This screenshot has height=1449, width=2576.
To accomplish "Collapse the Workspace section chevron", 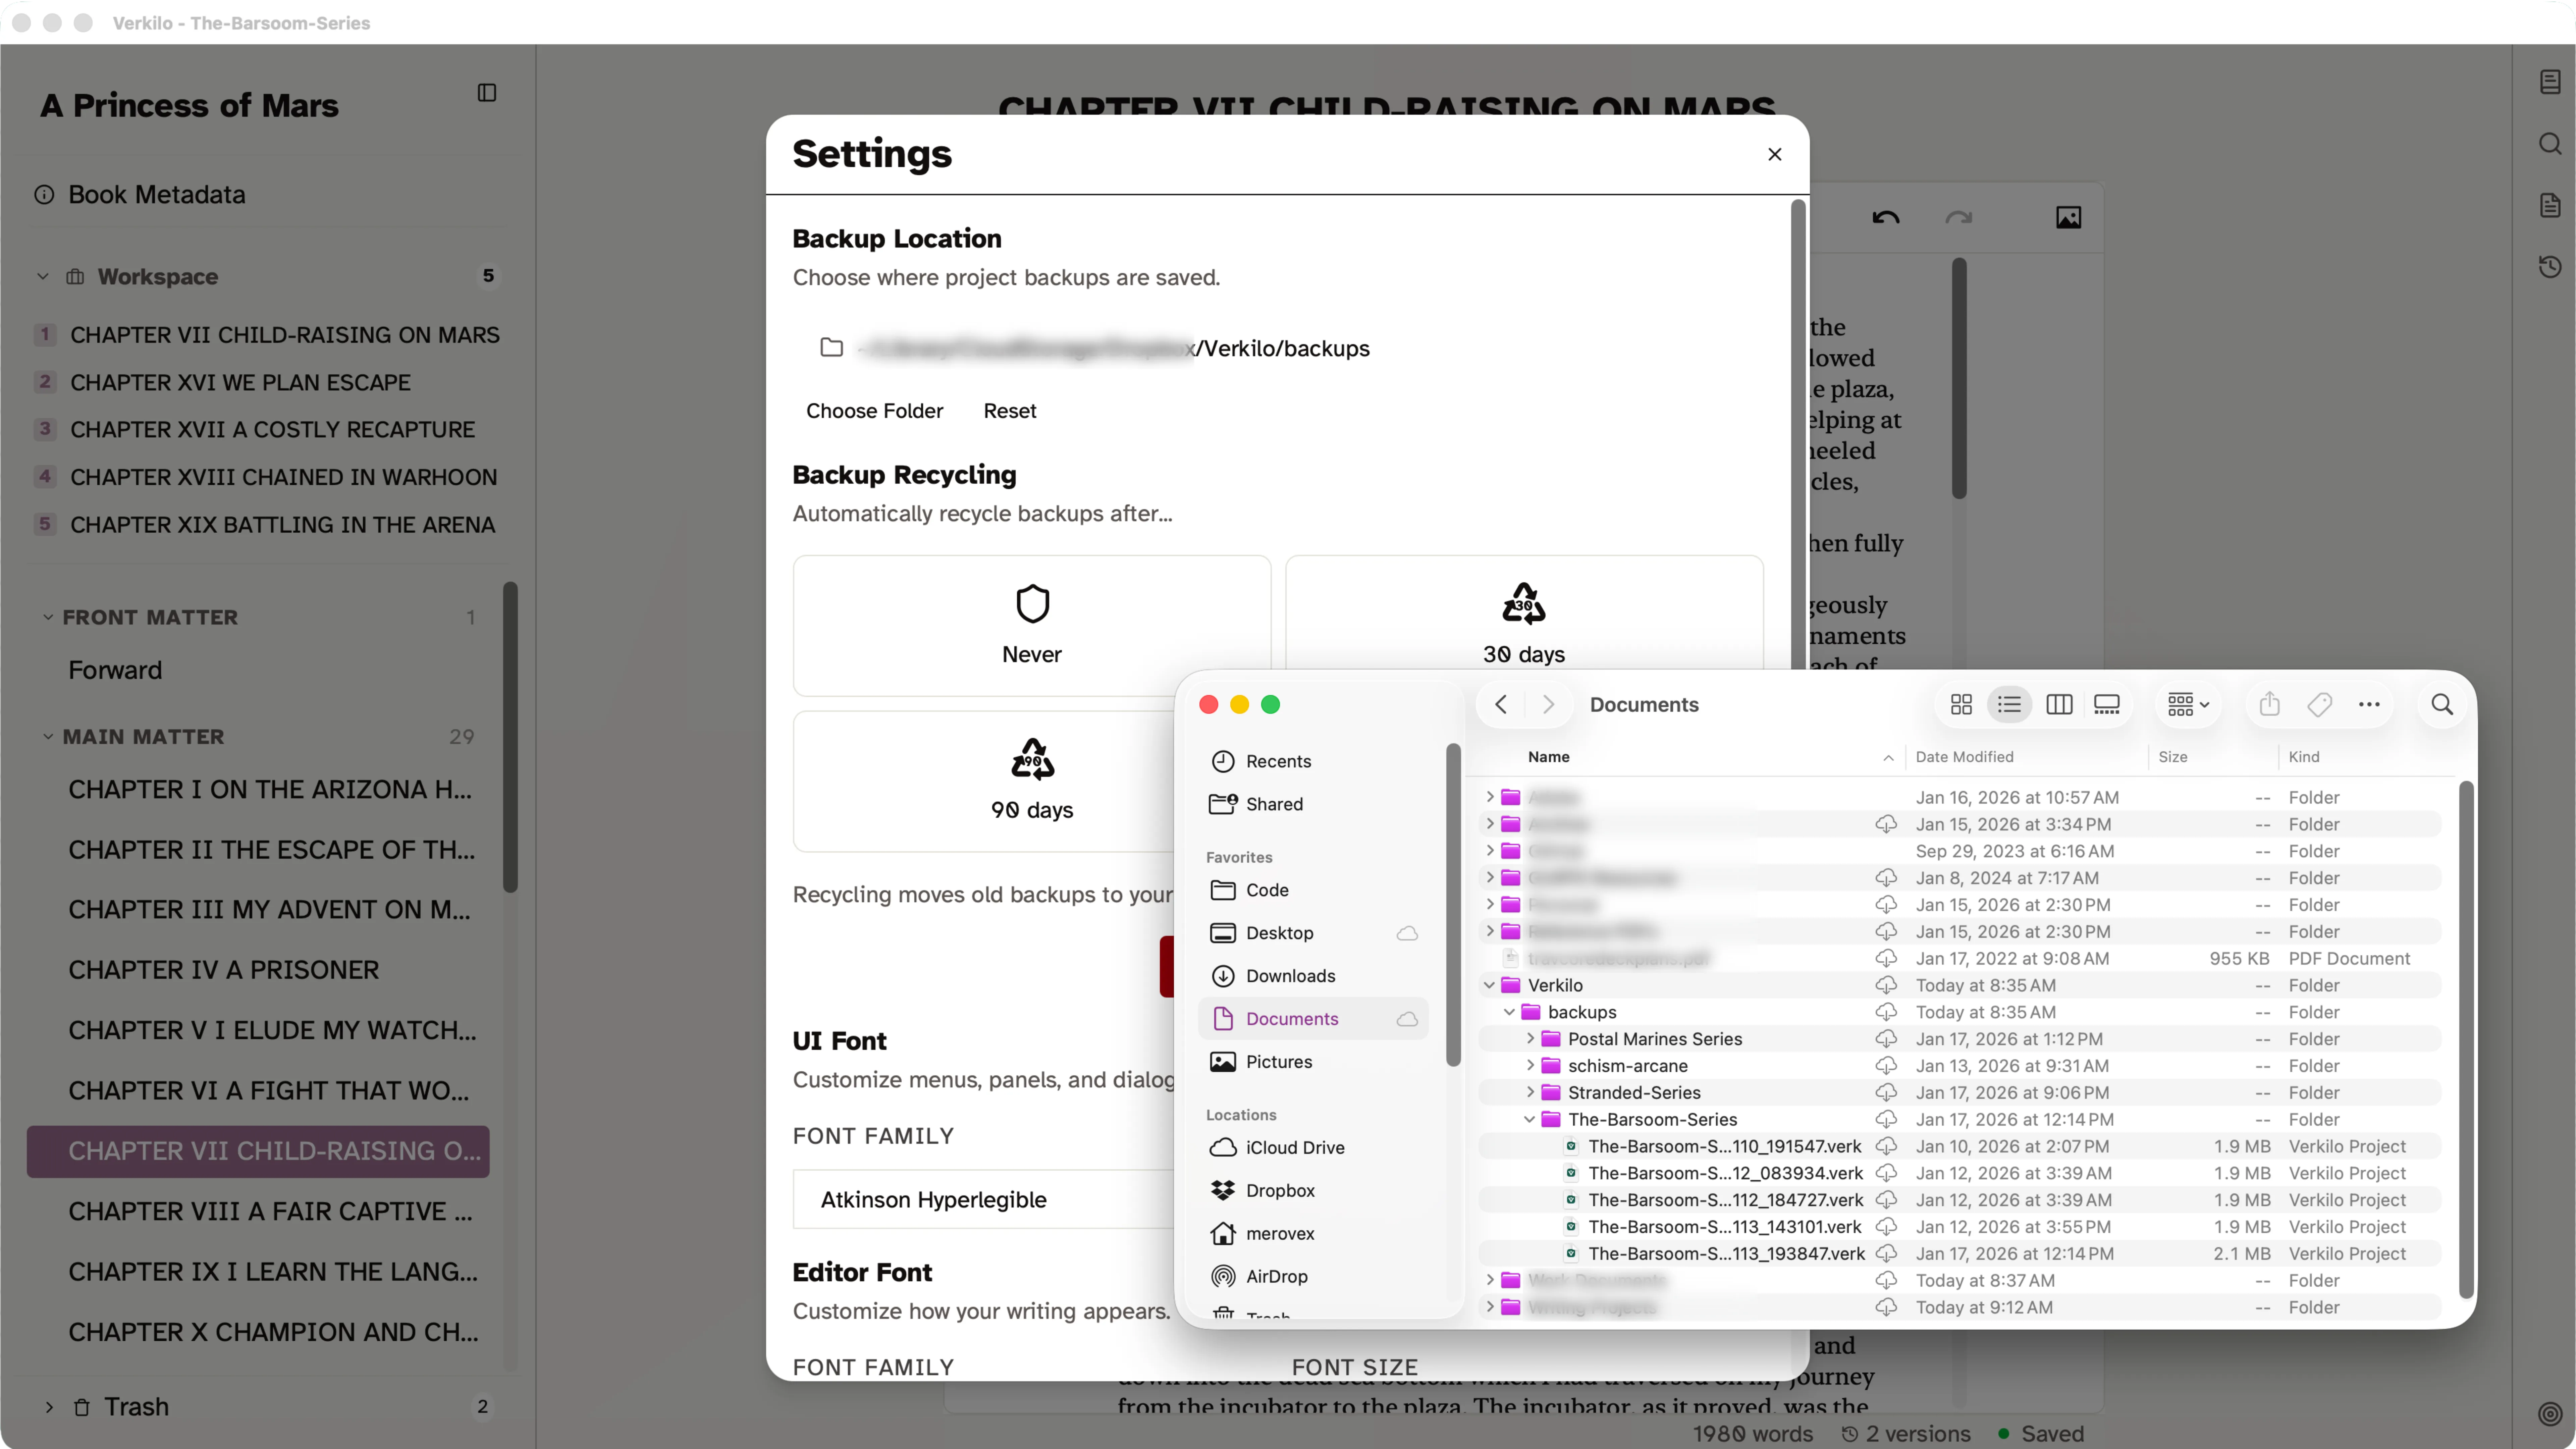I will tap(43, 276).
